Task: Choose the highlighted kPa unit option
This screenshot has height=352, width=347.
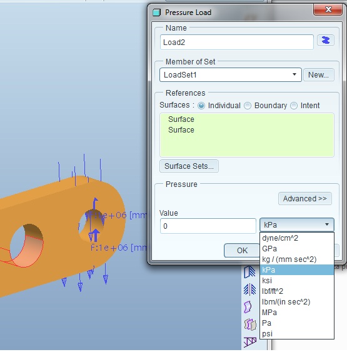Action: pos(297,270)
